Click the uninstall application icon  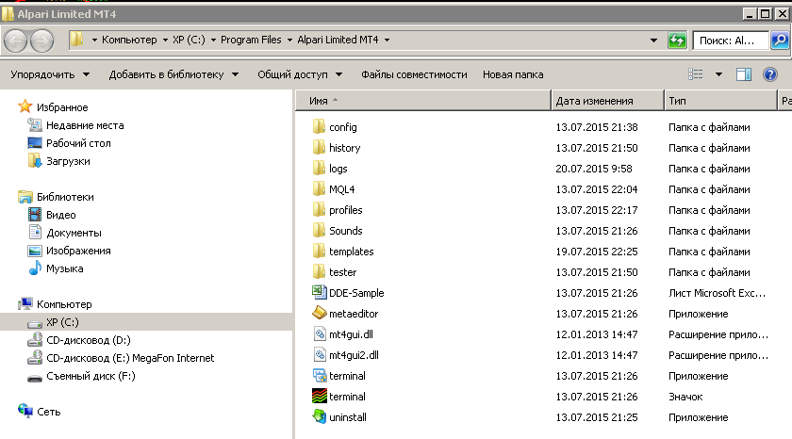(320, 416)
